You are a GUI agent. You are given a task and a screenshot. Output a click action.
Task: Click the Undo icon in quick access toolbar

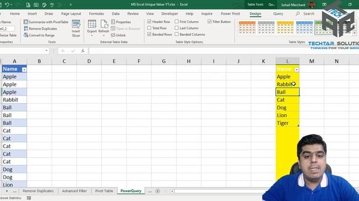click(7, 4)
